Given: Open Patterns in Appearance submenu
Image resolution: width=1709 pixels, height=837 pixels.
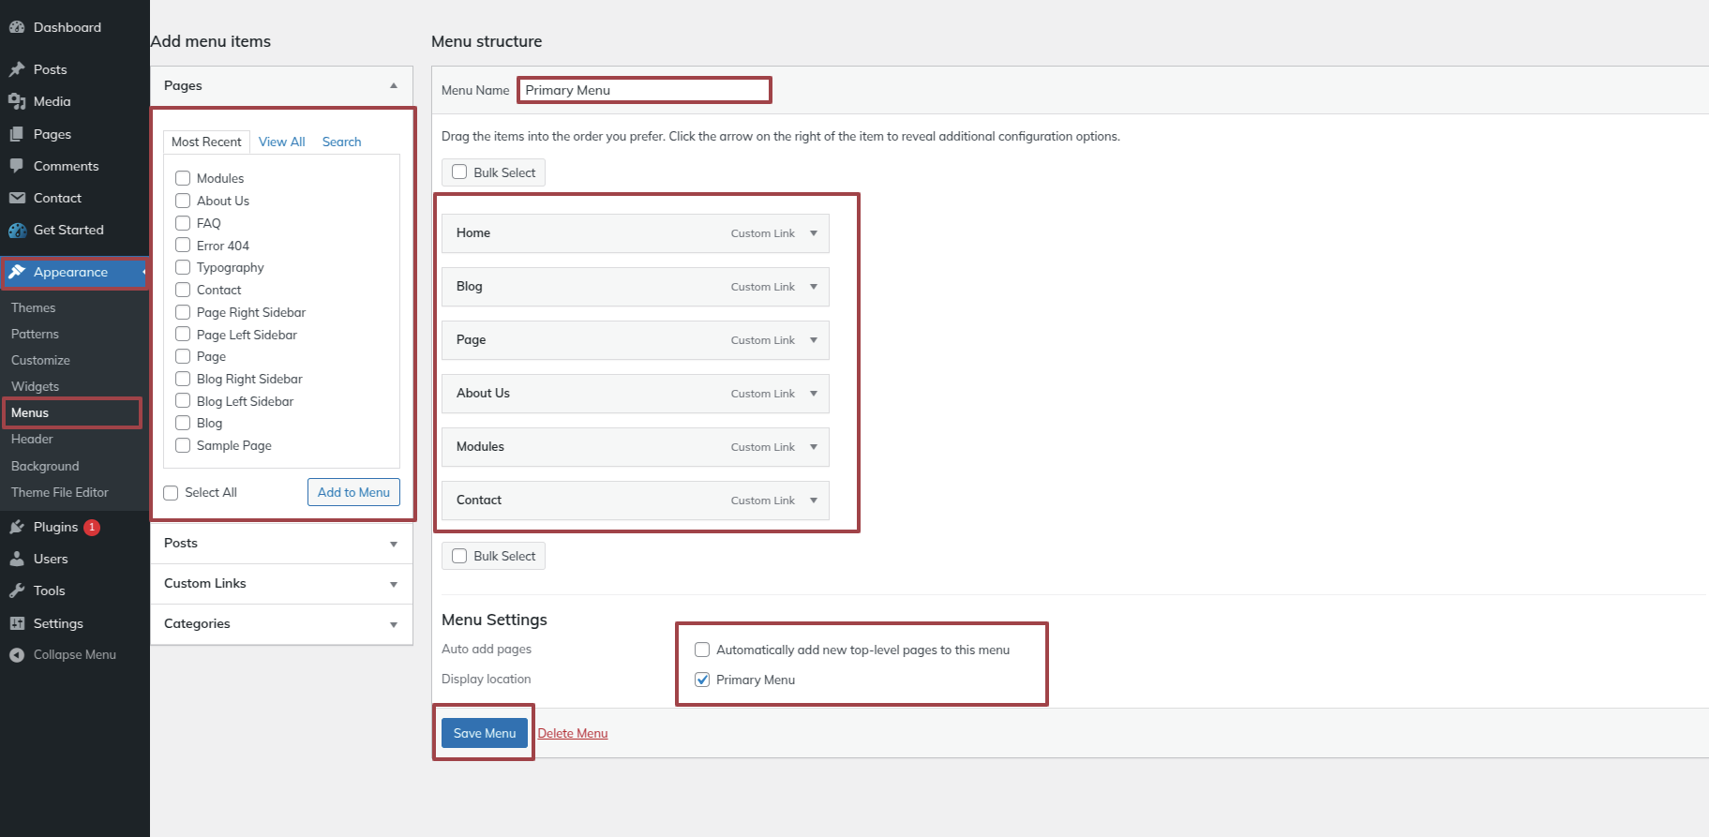Looking at the screenshot, I should click(35, 334).
